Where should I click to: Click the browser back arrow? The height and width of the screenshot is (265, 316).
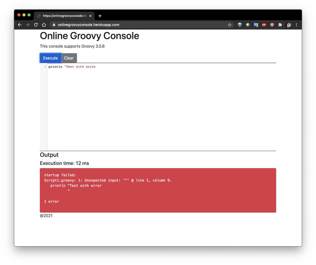click(19, 25)
